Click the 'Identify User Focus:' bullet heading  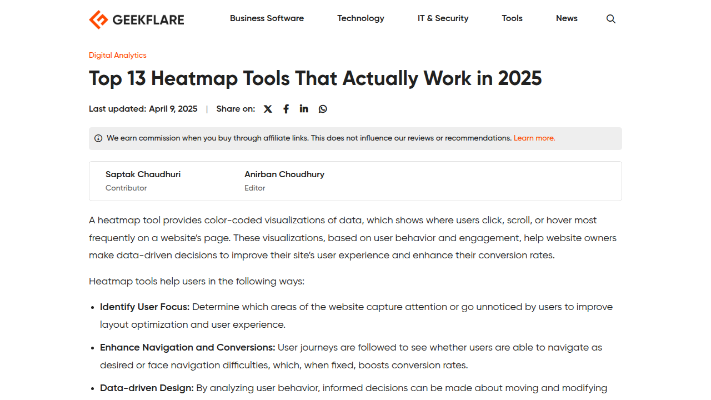(x=145, y=307)
